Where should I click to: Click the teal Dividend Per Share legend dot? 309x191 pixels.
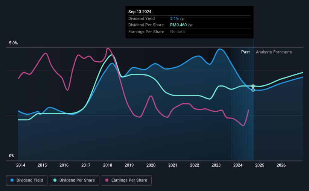pyautogui.click(x=55, y=180)
